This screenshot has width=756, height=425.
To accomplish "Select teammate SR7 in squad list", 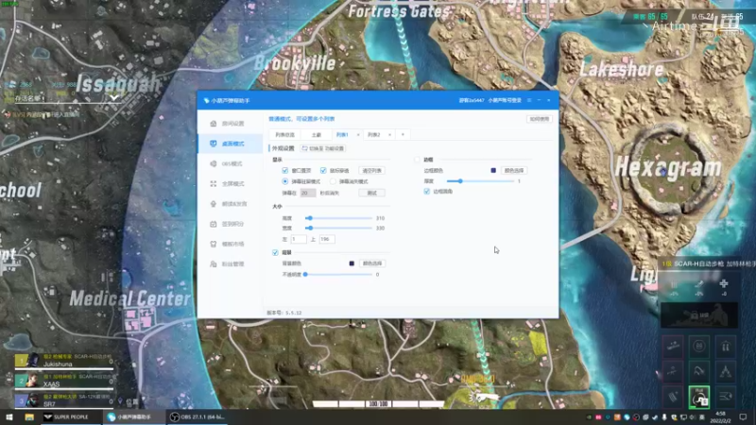I will pos(63,400).
